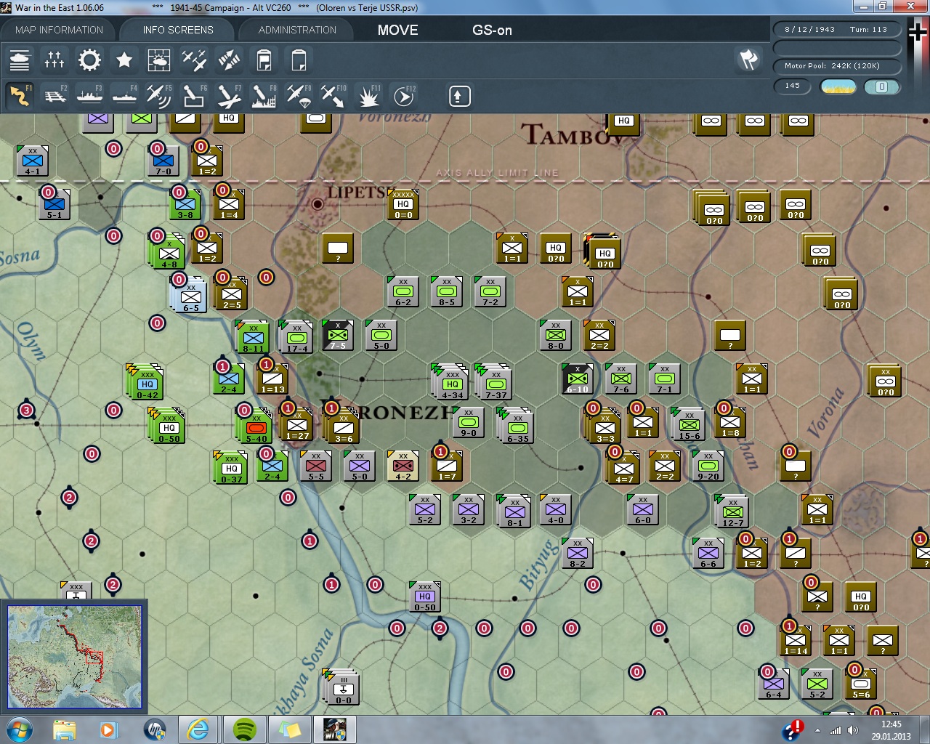Show the Weather map grid icon
Image resolution: width=930 pixels, height=744 pixels.
point(159,60)
